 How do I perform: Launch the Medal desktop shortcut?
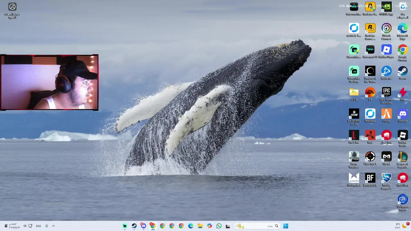pos(386,158)
